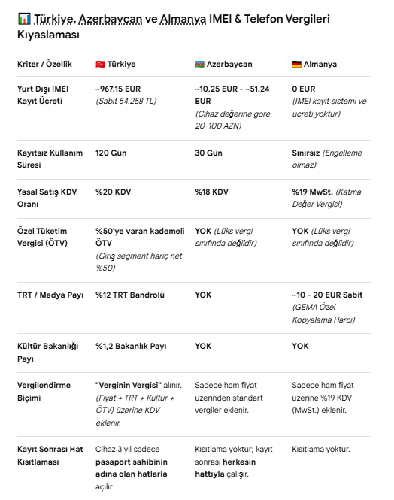
Task: Click Almanya word in the page title
Action: [x=183, y=19]
